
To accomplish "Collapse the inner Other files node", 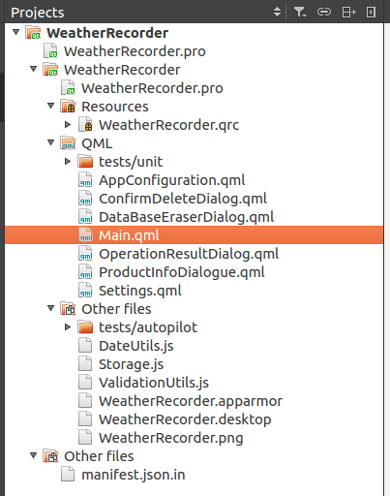I will point(50,308).
